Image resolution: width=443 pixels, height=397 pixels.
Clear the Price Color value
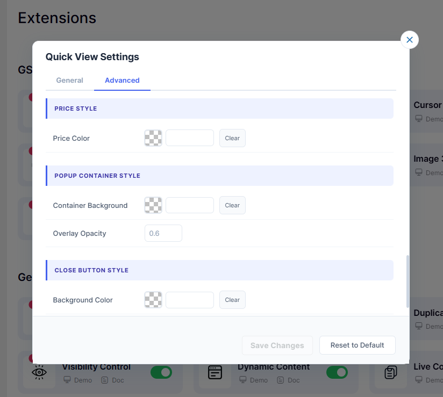232,138
